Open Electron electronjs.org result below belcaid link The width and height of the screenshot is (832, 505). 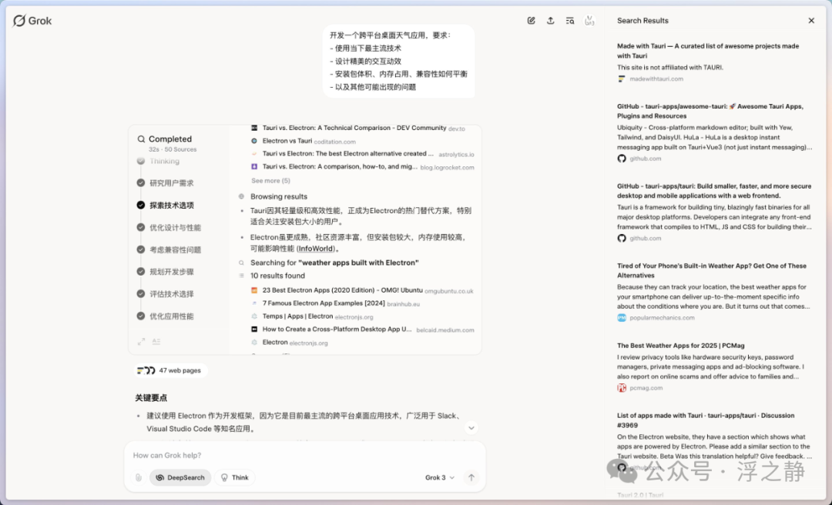click(275, 342)
